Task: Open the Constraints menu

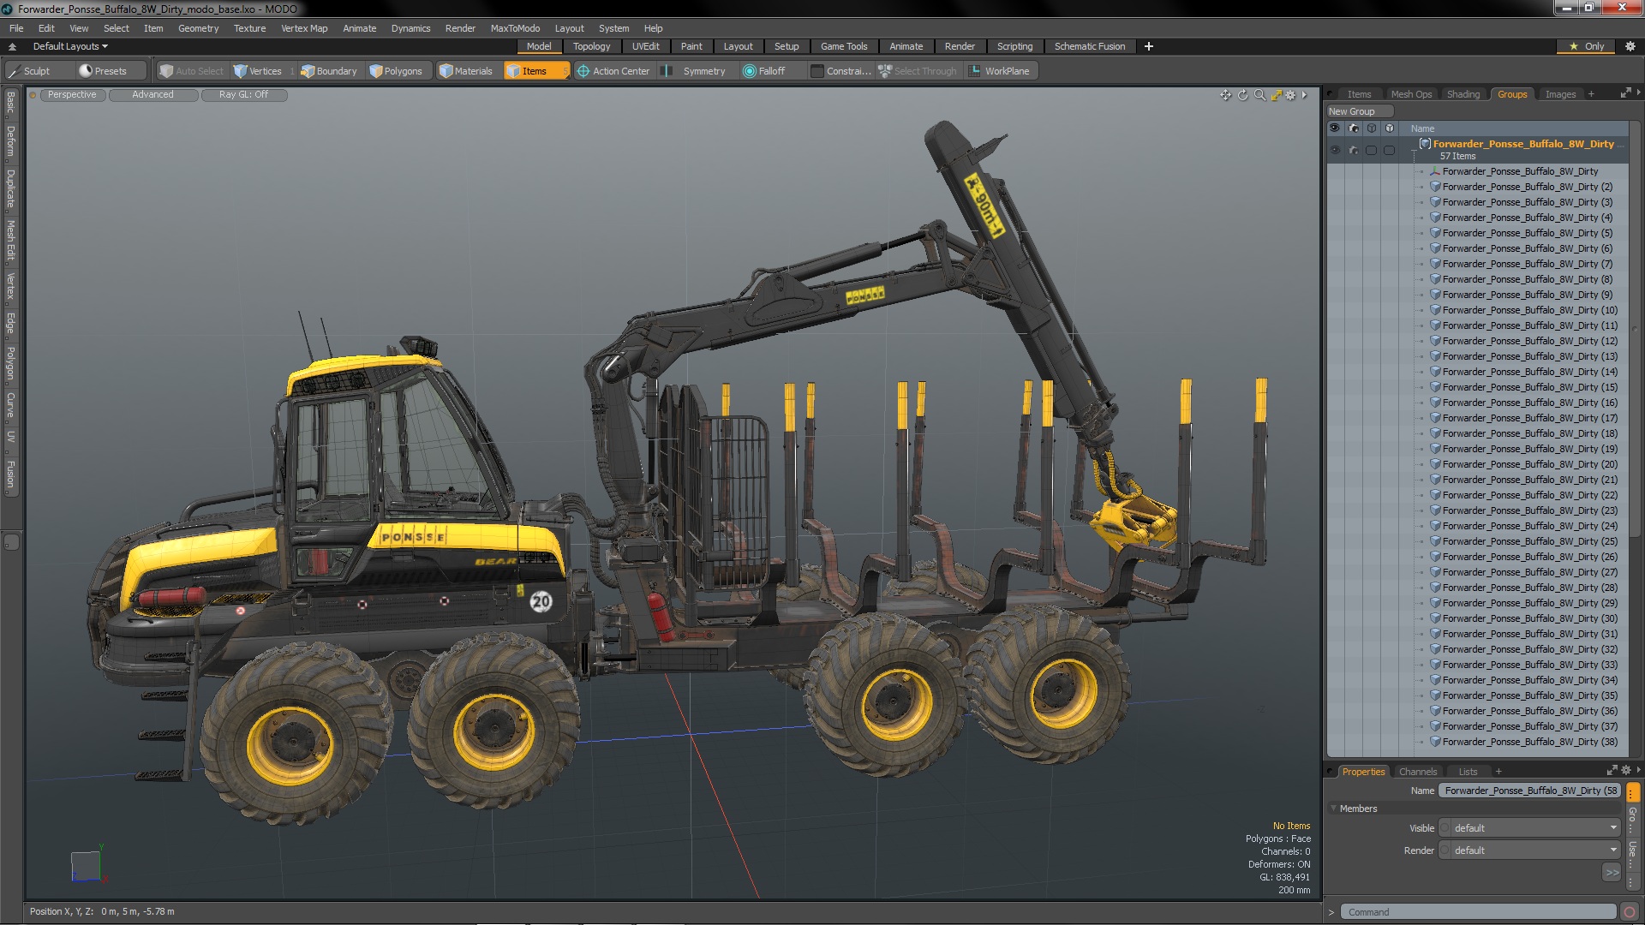Action: click(840, 71)
